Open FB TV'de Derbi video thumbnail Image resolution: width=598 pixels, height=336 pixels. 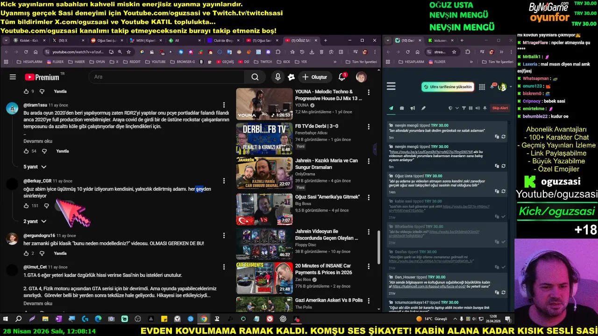tap(264, 139)
